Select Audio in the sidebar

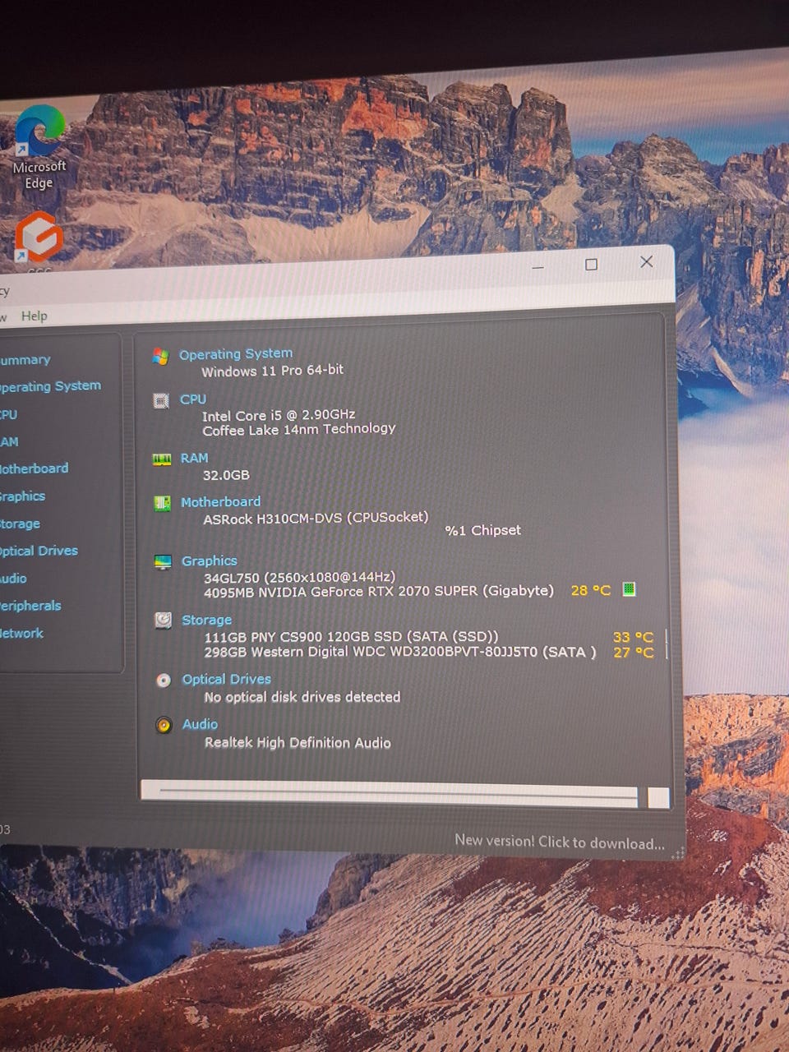[x=13, y=579]
